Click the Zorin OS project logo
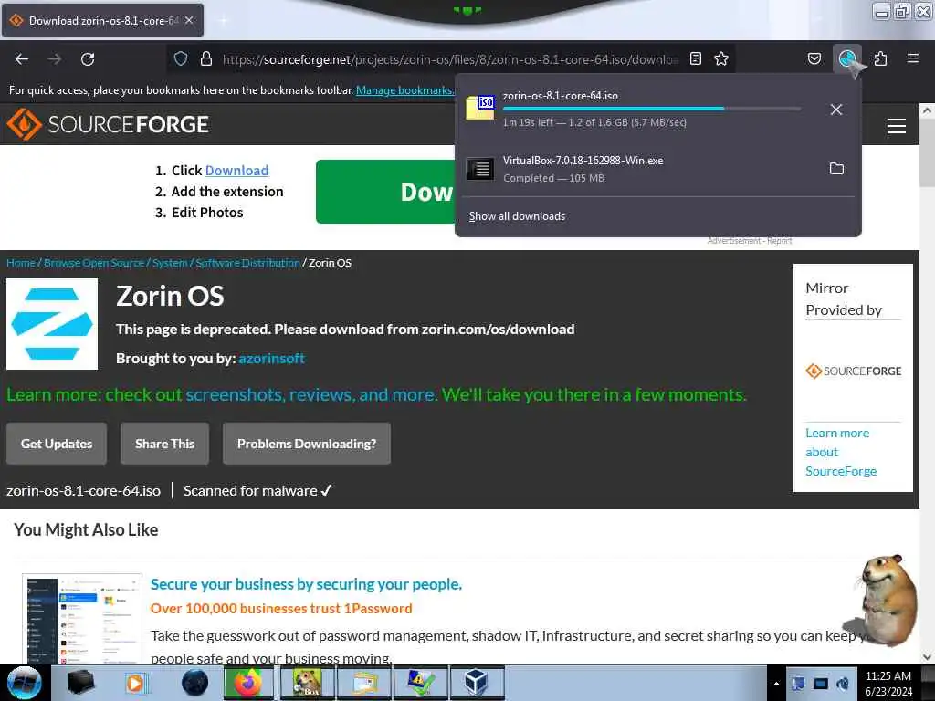 (52, 324)
